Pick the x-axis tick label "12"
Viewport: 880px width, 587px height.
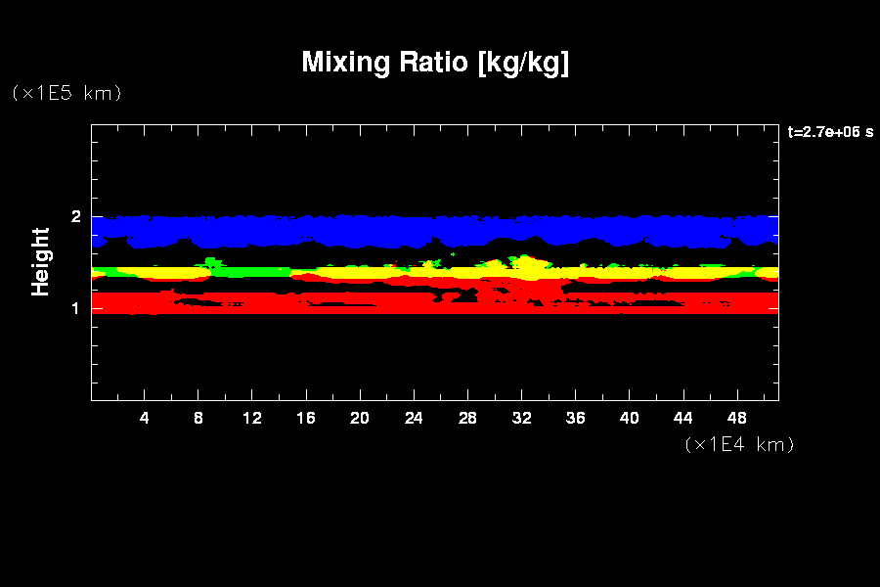coord(252,418)
